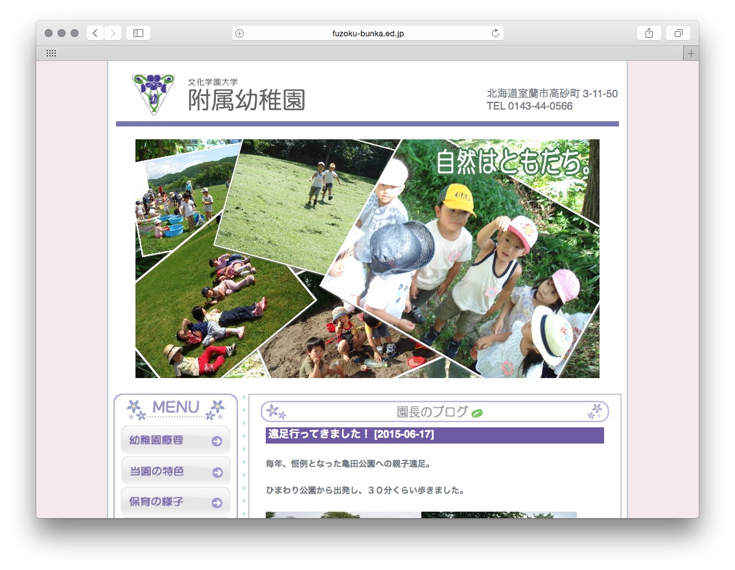
Task: Open the 幼稚園概要 menu button
Action: (x=175, y=440)
